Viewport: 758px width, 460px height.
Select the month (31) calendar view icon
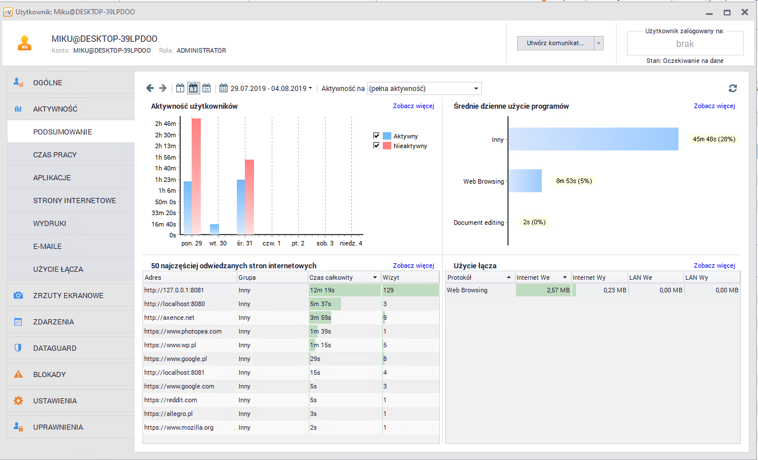206,88
